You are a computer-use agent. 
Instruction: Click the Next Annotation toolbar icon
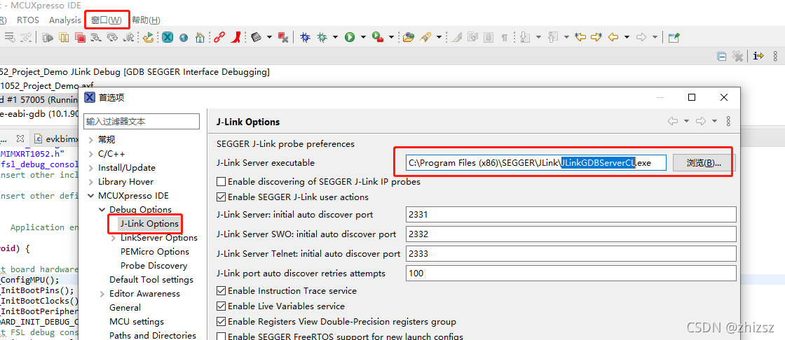pyautogui.click(x=524, y=37)
